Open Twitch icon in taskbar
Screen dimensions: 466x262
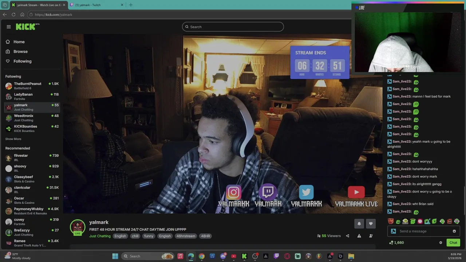(x=276, y=256)
